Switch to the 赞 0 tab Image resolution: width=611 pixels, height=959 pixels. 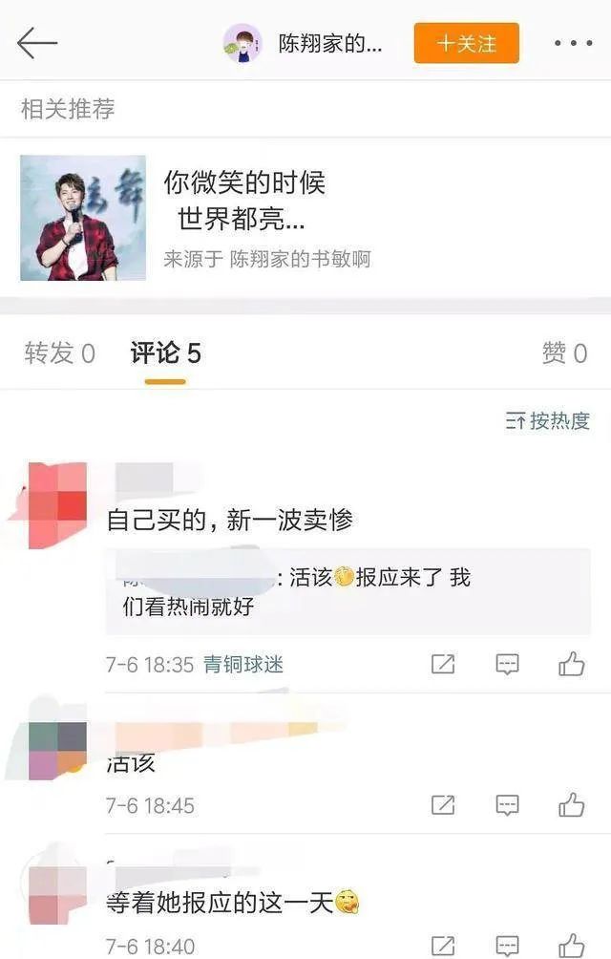pyautogui.click(x=564, y=352)
